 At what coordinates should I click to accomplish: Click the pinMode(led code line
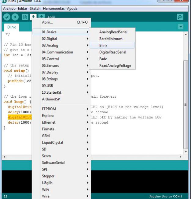coord(20,81)
